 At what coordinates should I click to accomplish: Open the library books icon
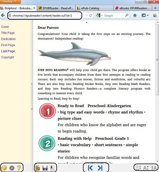click(38, 168)
